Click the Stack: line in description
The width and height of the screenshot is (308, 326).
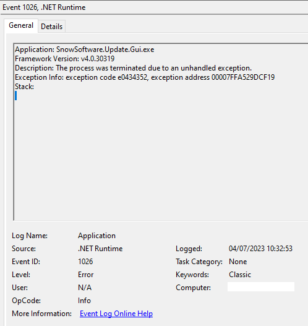(24, 87)
